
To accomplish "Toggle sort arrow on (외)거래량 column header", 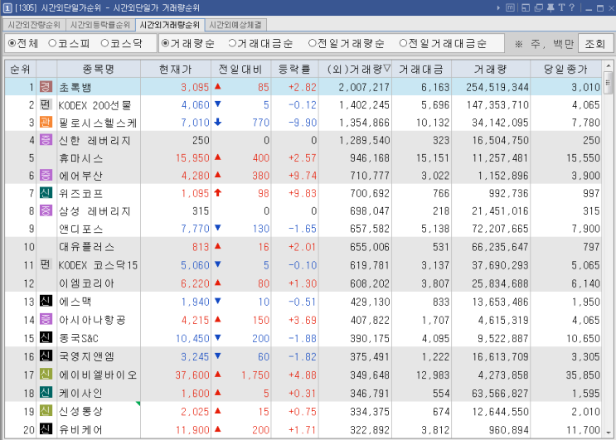I will coord(387,69).
